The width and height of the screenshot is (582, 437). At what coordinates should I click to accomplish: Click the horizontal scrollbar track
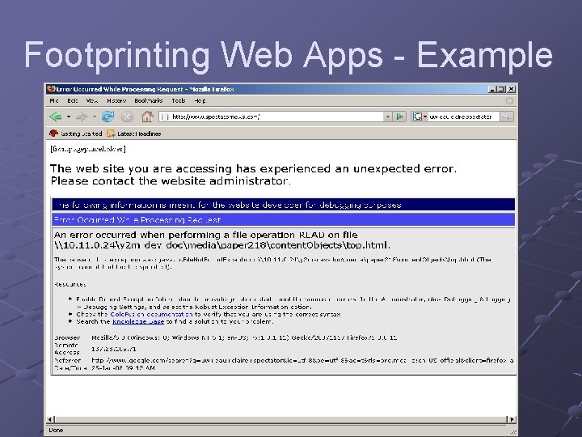(281, 419)
